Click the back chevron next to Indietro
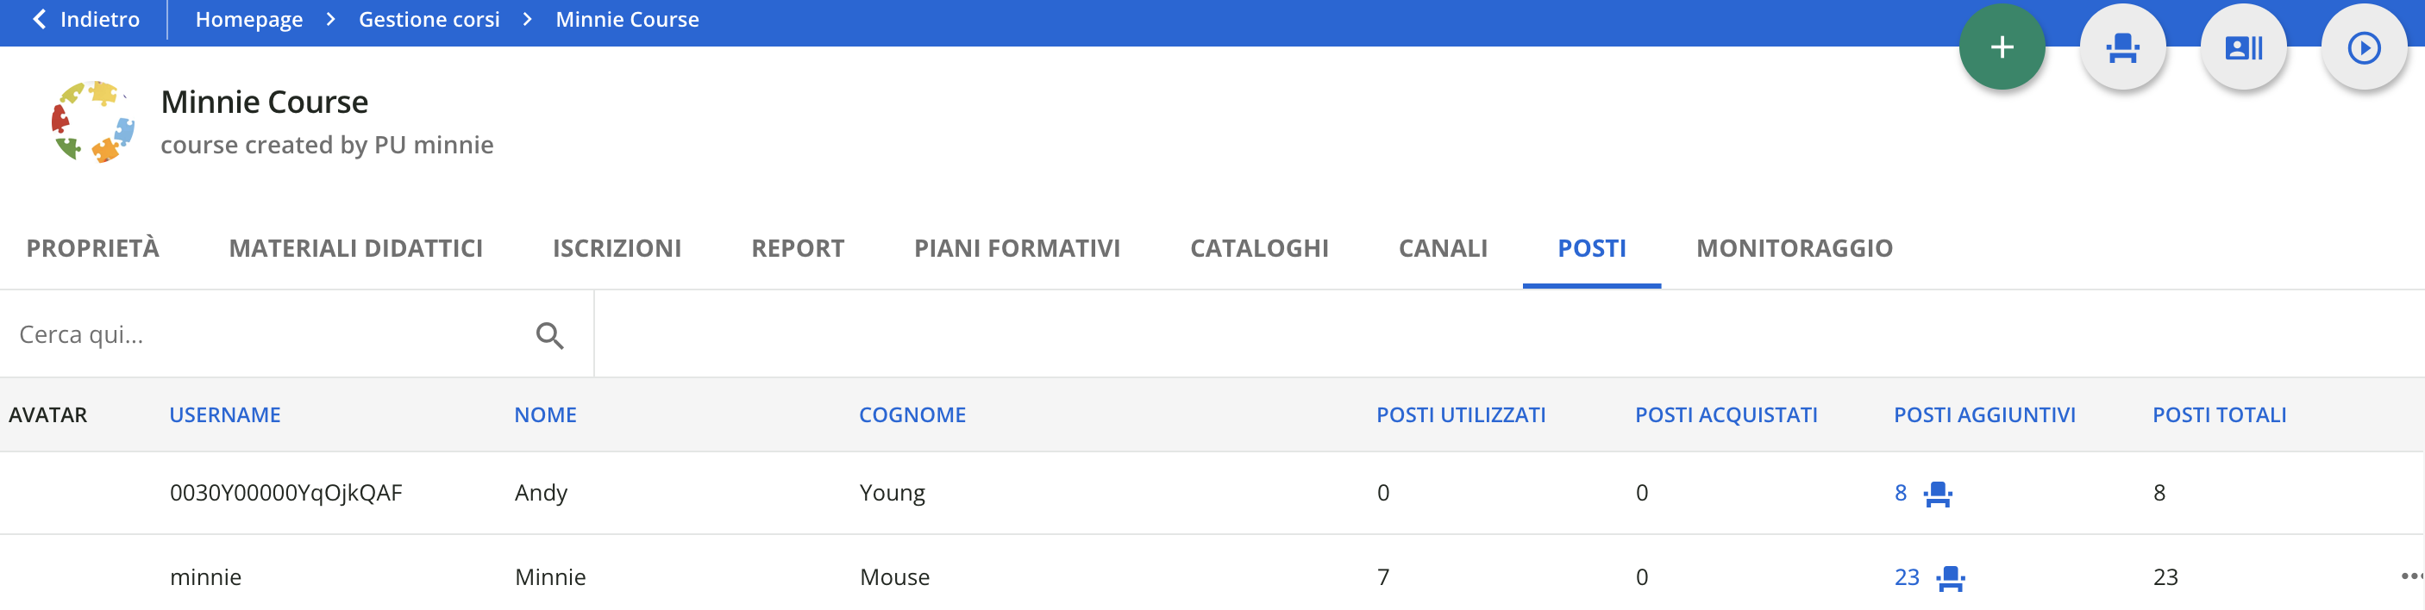 point(38,18)
